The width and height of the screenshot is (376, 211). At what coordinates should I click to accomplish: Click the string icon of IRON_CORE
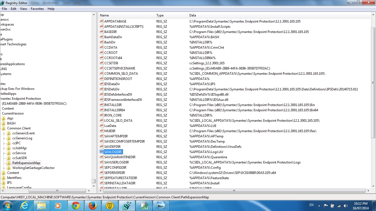pyautogui.click(x=101, y=115)
